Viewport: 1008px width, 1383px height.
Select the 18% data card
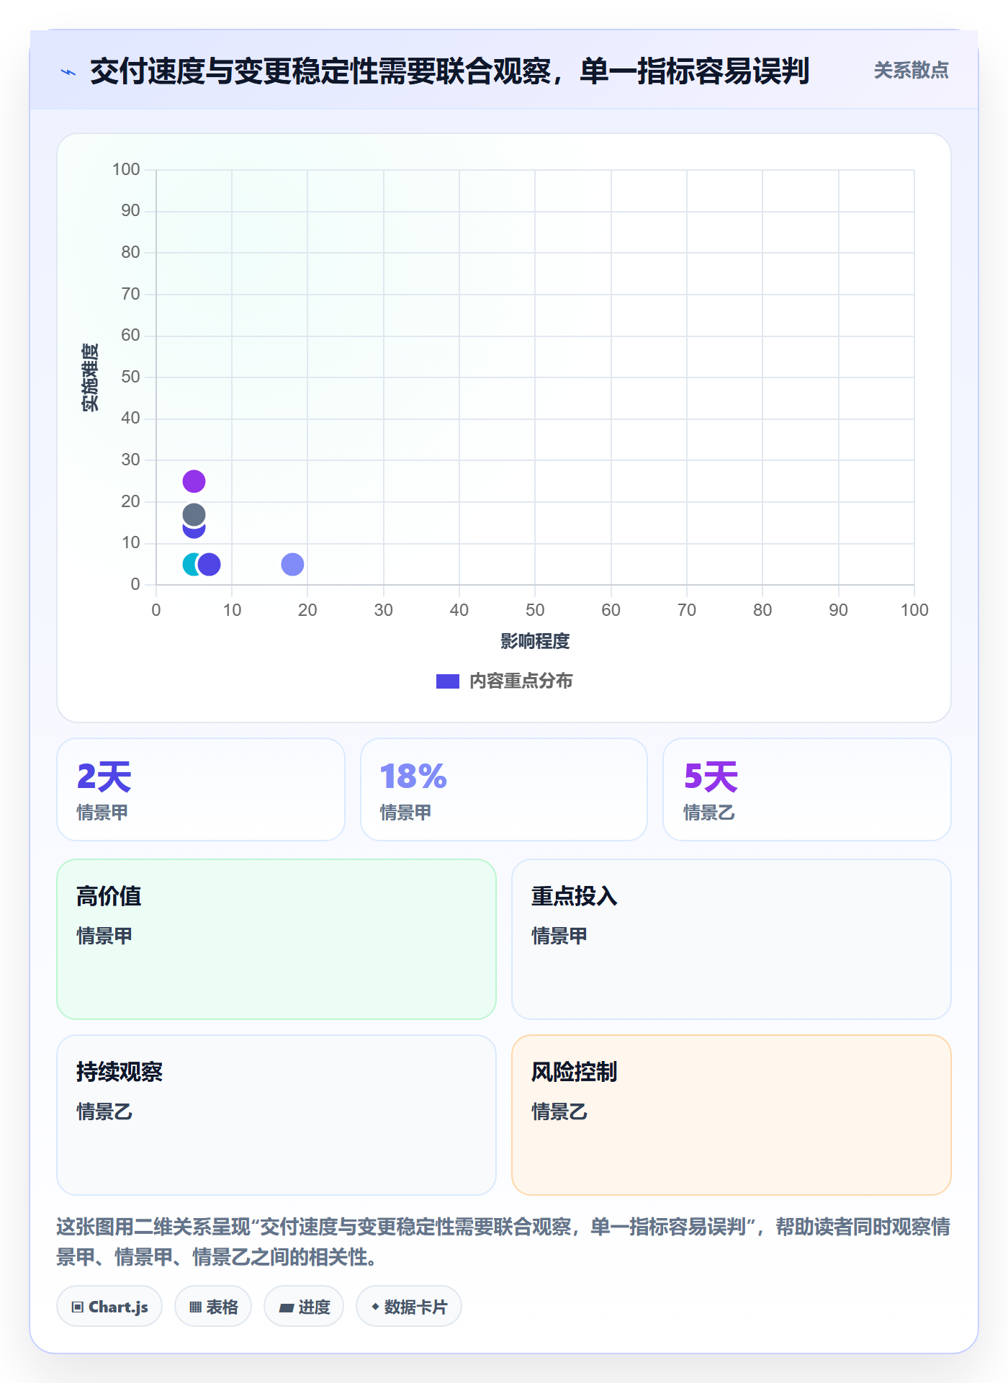click(504, 789)
